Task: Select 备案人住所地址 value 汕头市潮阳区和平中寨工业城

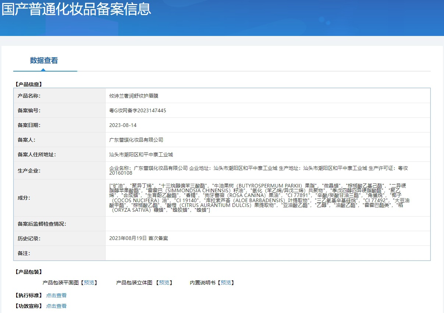Action: click(x=141, y=154)
